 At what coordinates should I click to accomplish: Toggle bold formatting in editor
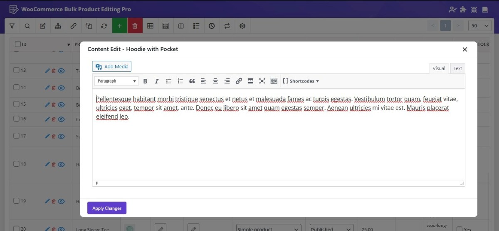pos(145,81)
